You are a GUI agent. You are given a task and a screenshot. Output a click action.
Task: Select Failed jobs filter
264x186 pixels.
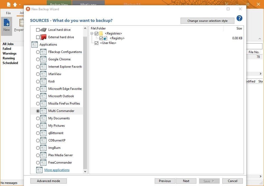[7, 49]
